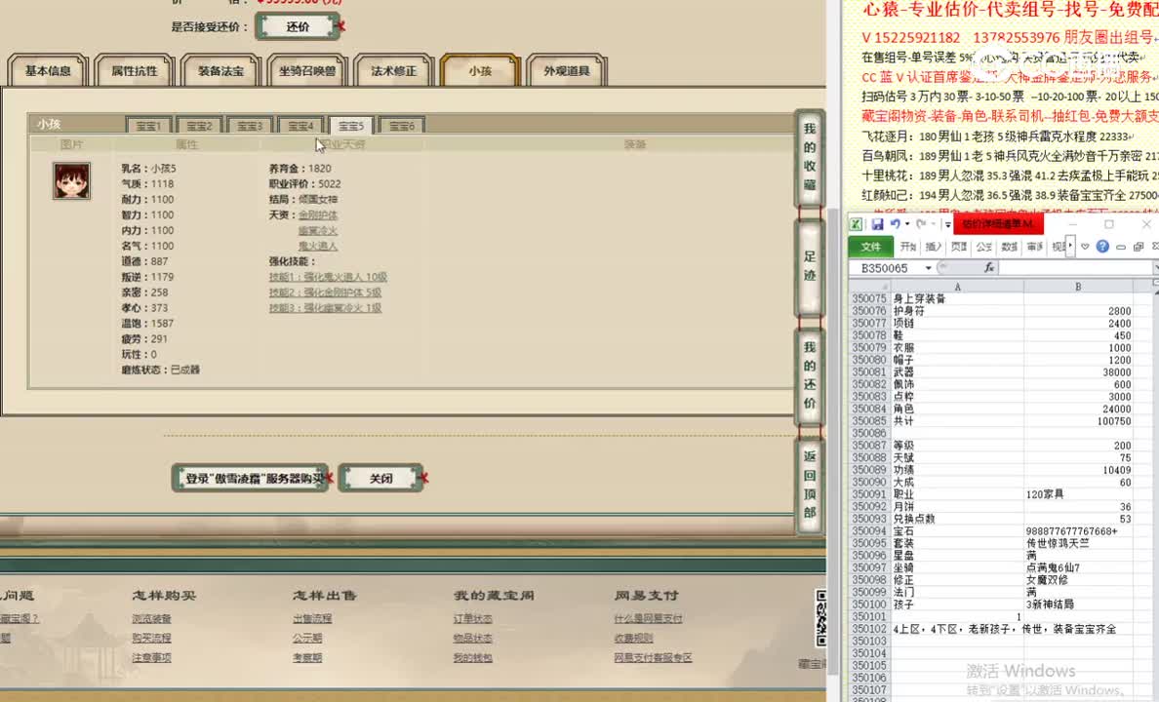
Task: Click the 还价 counter-offer button
Action: click(298, 26)
